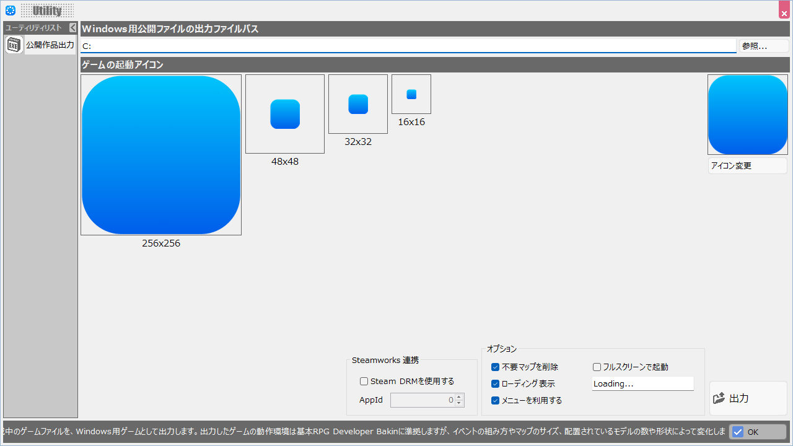The width and height of the screenshot is (793, 446).
Task: Click the current icon preview above アイコン変更
Action: (748, 115)
